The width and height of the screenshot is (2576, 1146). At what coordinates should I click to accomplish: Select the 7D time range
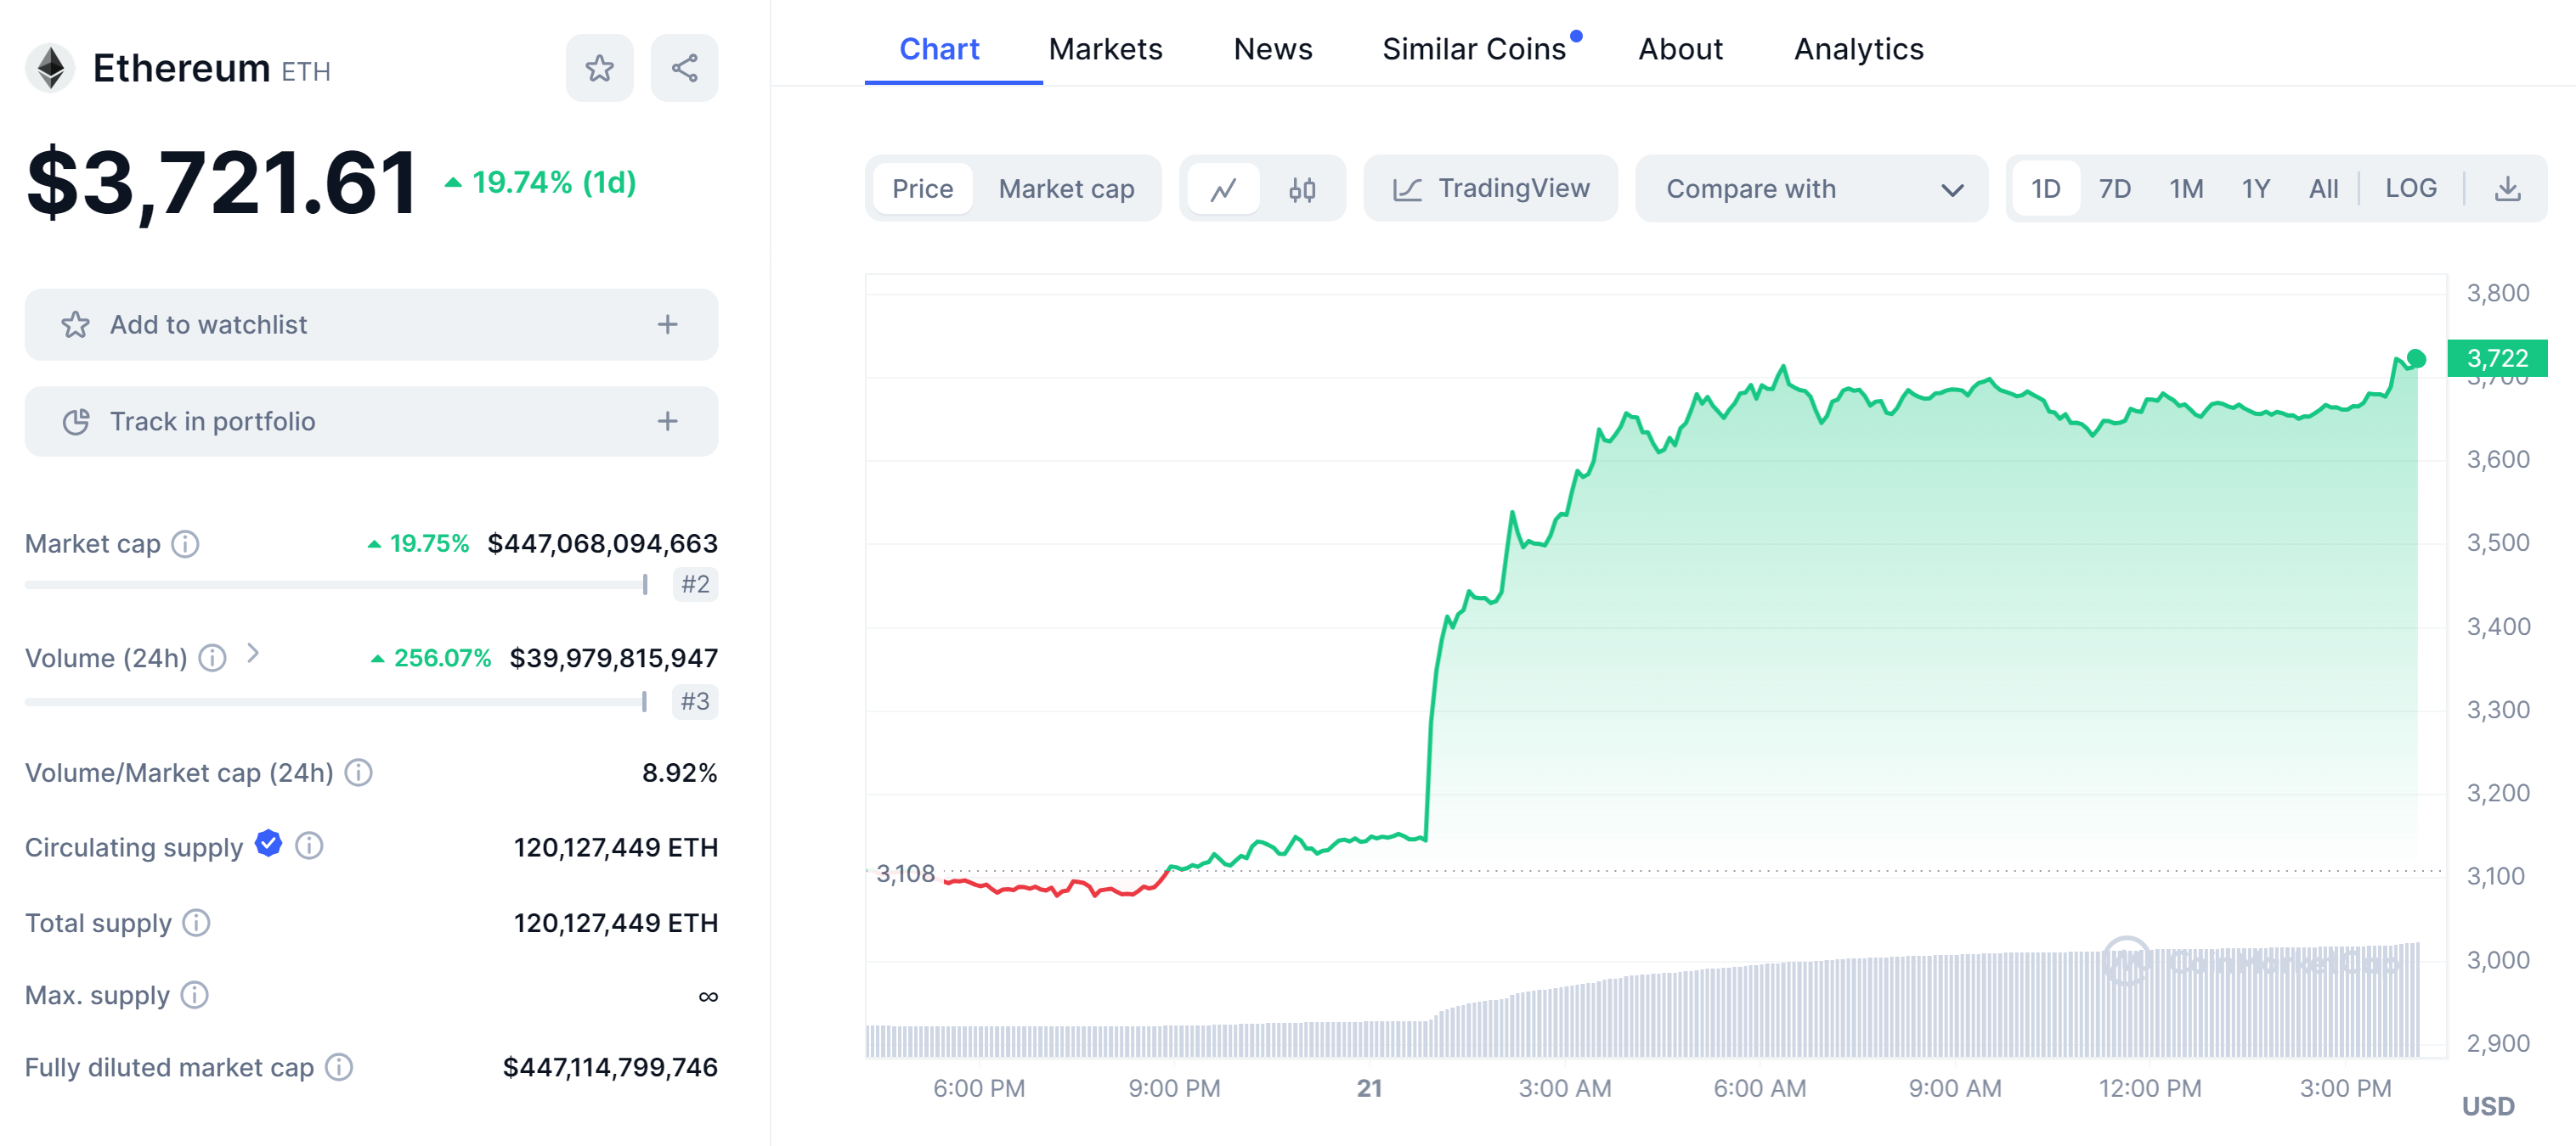coord(2114,188)
